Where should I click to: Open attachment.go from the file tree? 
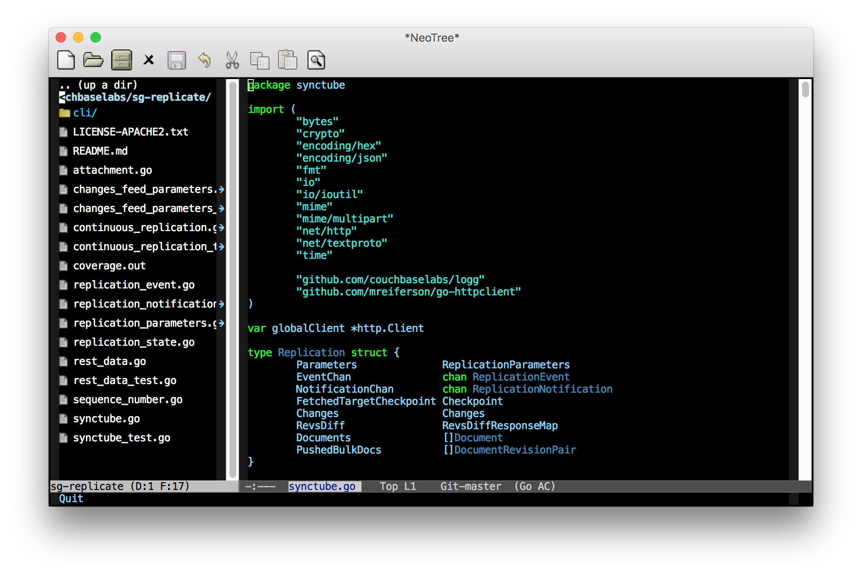(x=113, y=170)
